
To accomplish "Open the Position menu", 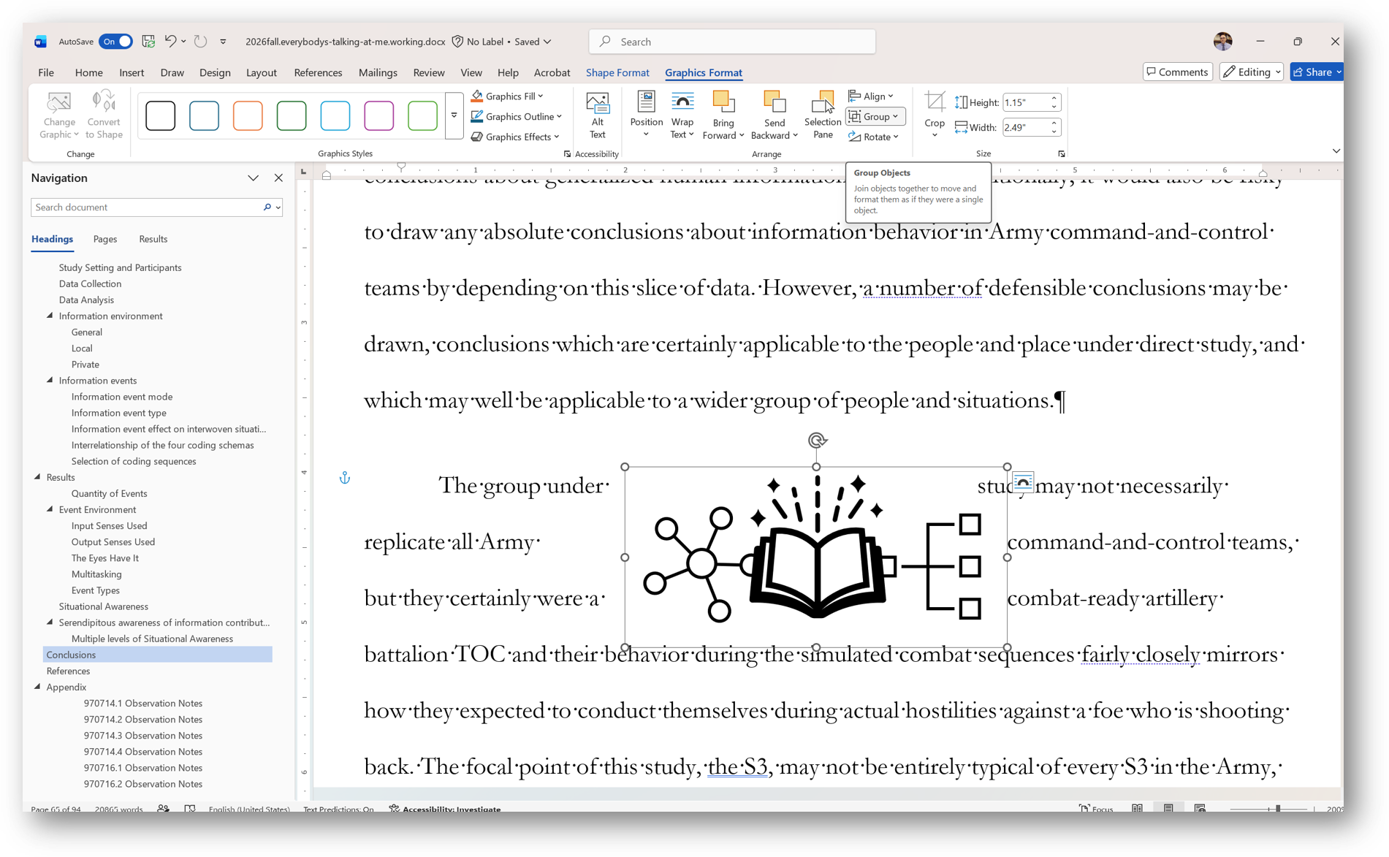I will point(646,115).
